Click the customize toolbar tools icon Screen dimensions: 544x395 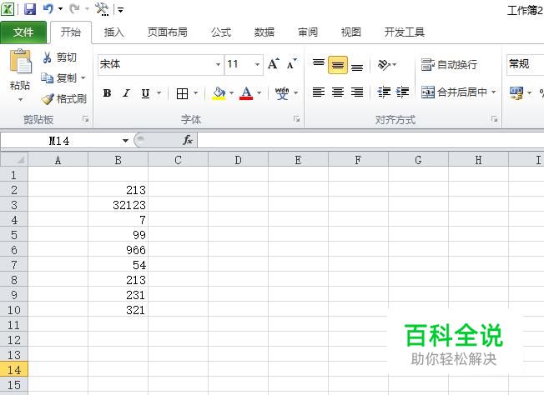(102, 9)
